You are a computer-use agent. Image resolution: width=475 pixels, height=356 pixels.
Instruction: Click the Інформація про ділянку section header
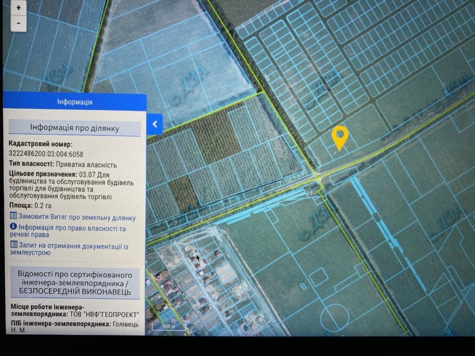(75, 128)
